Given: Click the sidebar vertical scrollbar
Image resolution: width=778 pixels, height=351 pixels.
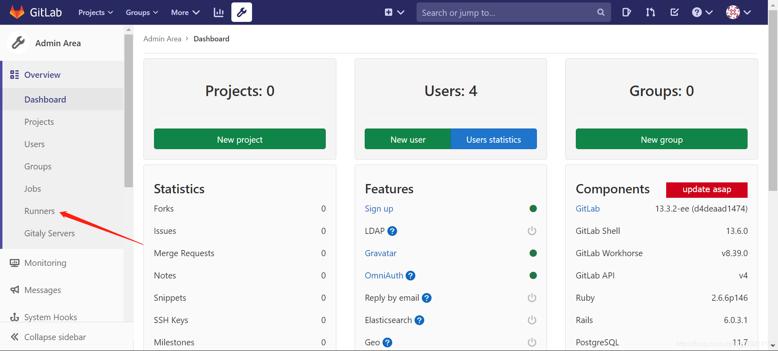Looking at the screenshot, I should (128, 109).
